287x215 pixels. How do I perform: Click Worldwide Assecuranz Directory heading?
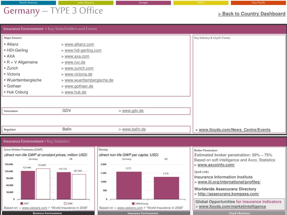click(225, 189)
